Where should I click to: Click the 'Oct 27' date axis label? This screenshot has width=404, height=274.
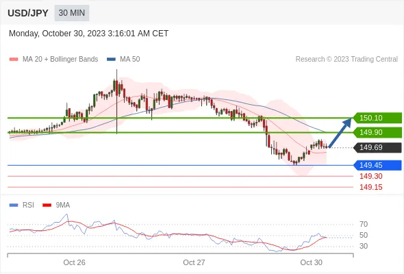[x=194, y=262]
